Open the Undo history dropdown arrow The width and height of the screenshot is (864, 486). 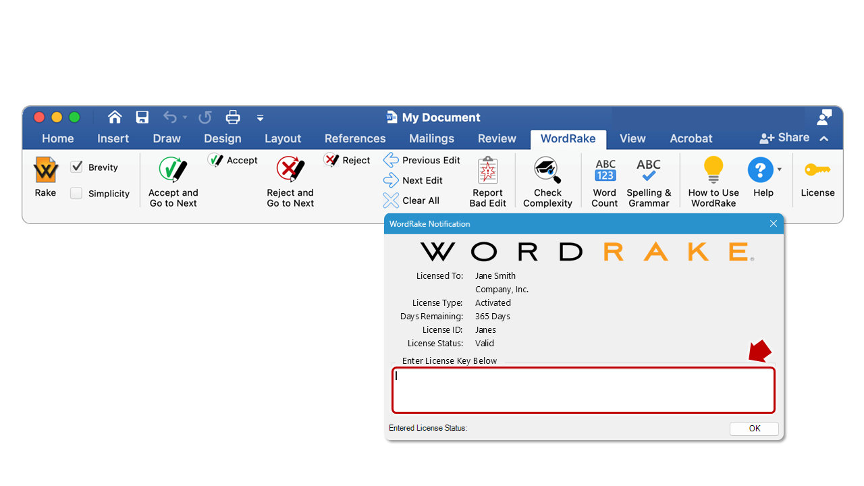pyautogui.click(x=185, y=118)
